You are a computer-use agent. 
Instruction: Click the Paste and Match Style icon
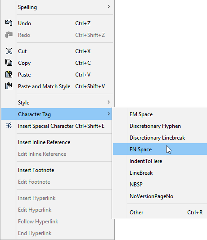click(x=9, y=86)
